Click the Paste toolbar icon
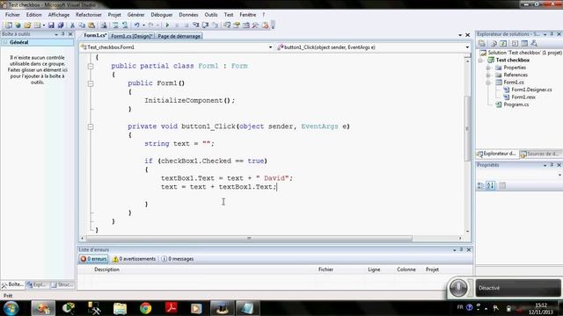Image resolution: width=563 pixels, height=316 pixels. click(91, 25)
